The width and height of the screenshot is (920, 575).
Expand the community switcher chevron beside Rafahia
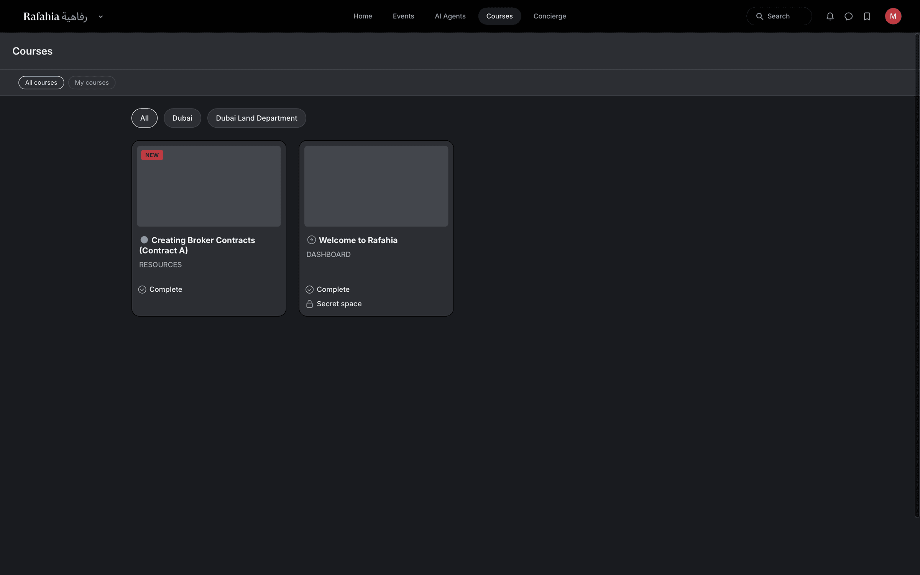[x=100, y=16]
